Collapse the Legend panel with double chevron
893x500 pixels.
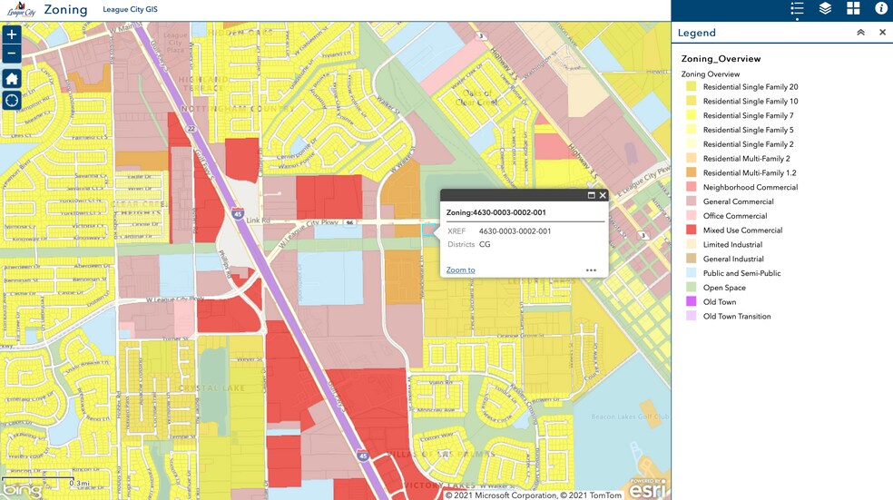click(x=860, y=33)
